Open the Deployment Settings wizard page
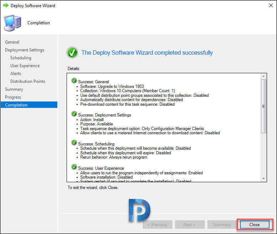This screenshot has height=234, width=277. pyautogui.click(x=25, y=50)
